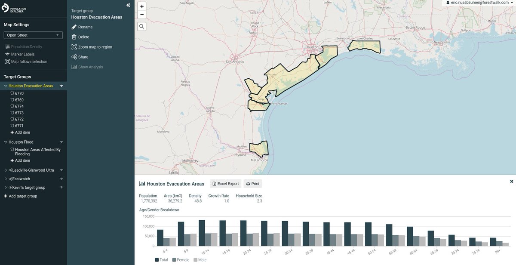This screenshot has width=516, height=265.
Task: Toggle visibility of Leadville-Glenwood Ultra group
Action: pos(61,170)
